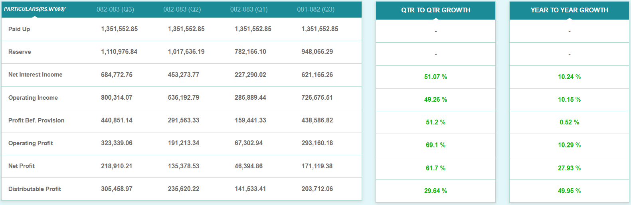
Task: Click the 69.1 % quarterly growth value
Action: point(435,145)
